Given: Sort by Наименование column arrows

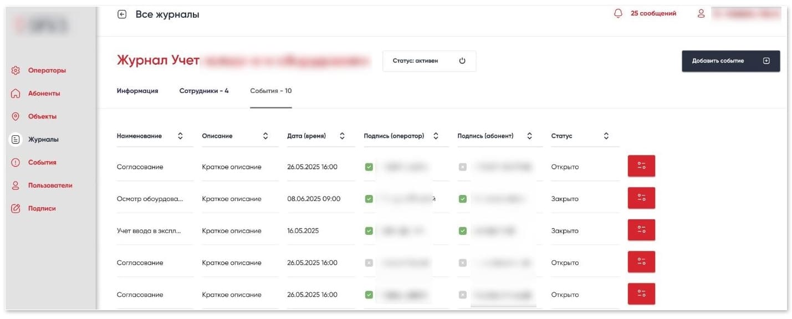Looking at the screenshot, I should (180, 136).
